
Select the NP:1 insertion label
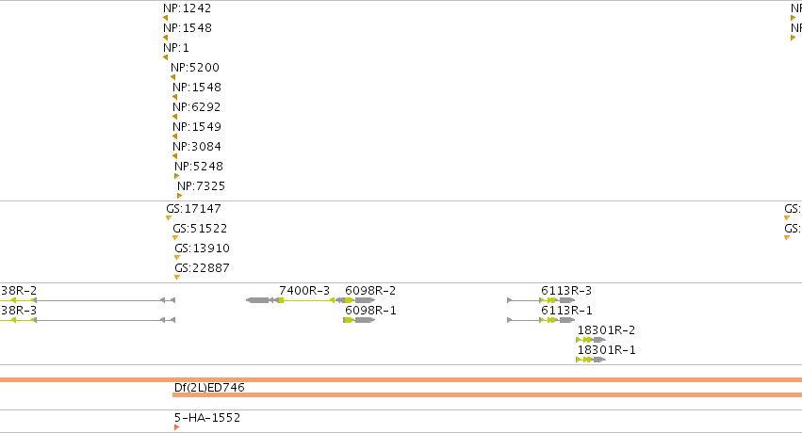tap(176, 48)
